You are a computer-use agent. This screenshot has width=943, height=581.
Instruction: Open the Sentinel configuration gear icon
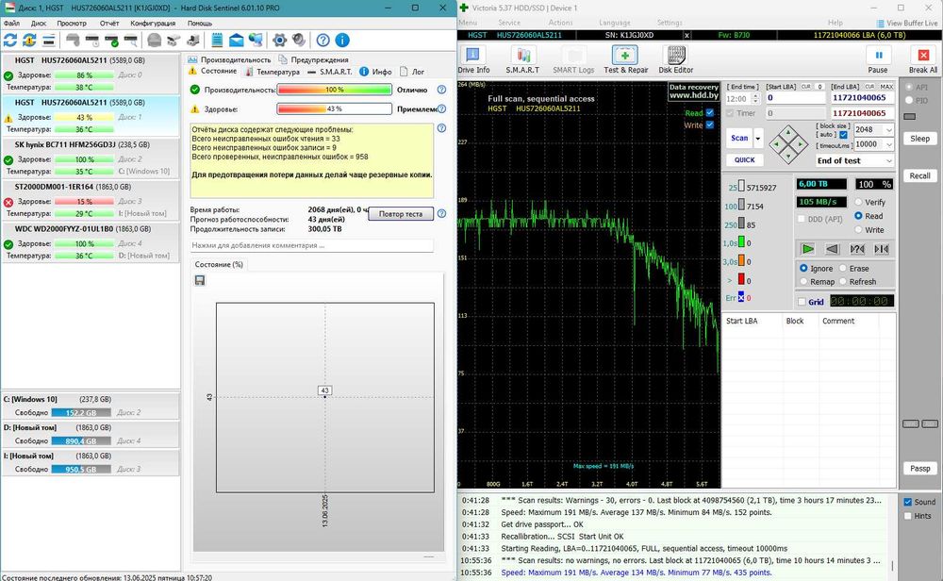pos(279,41)
